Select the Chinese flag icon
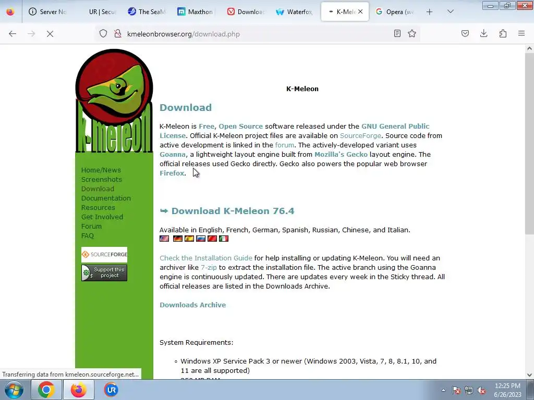This screenshot has width=534, height=400. [212, 239]
